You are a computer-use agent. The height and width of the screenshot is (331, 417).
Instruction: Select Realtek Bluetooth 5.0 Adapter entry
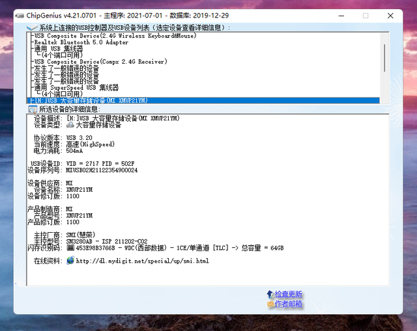(81, 42)
